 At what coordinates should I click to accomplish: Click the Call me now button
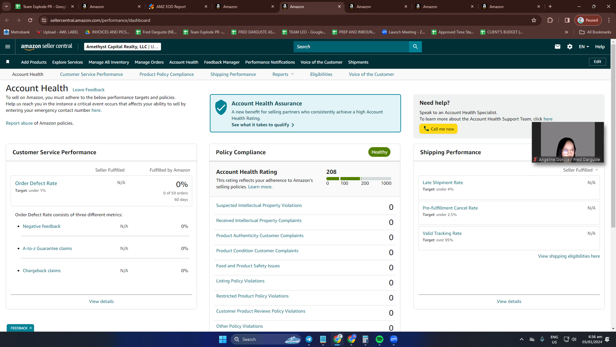[438, 129]
